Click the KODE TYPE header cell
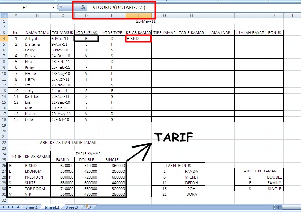The image size is (301, 212). (x=112, y=33)
